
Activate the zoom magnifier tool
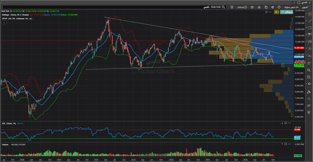click(309, 70)
